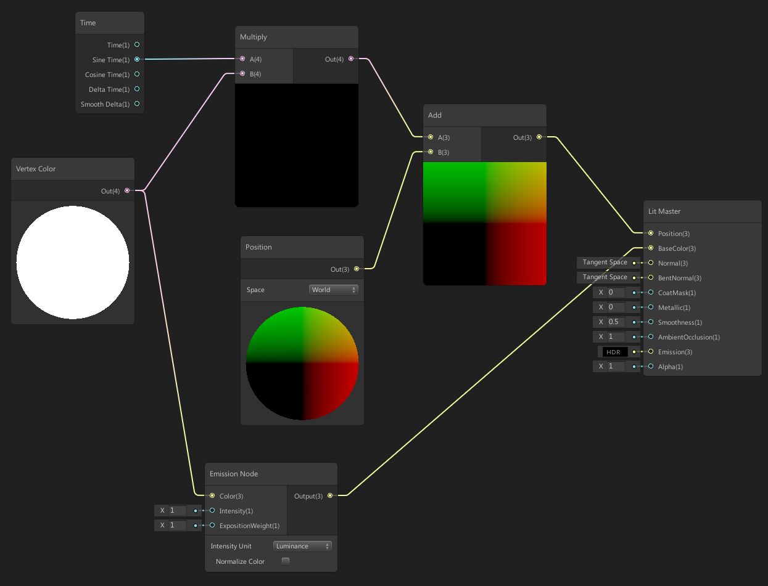This screenshot has width=768, height=586.
Task: Click the Out(3) output port on Position node
Action: coord(357,269)
